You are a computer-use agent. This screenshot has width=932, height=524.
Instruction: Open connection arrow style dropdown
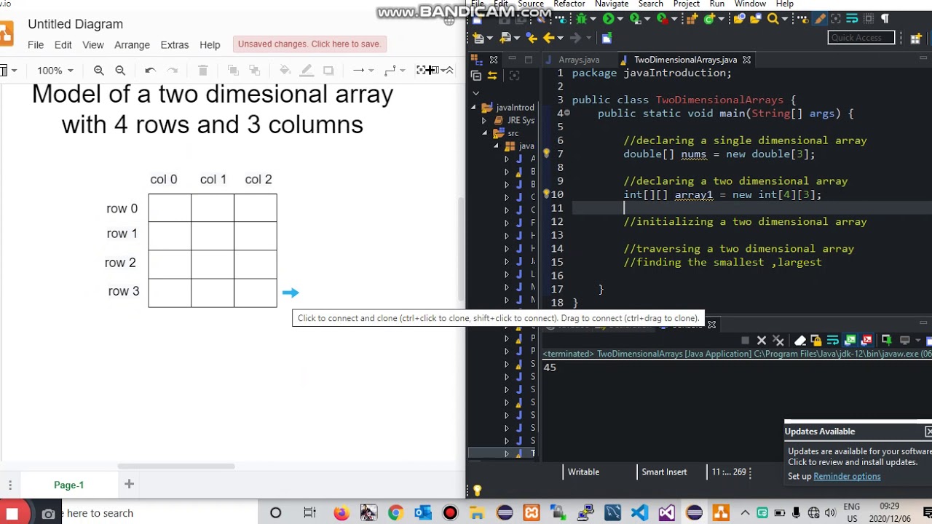[363, 71]
